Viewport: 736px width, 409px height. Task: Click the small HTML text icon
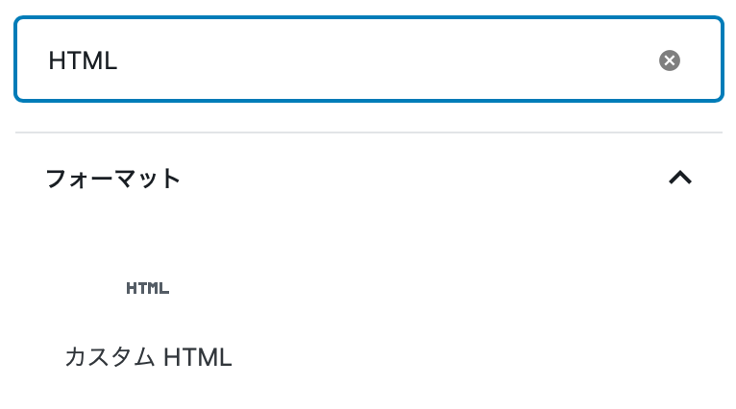pyautogui.click(x=147, y=288)
